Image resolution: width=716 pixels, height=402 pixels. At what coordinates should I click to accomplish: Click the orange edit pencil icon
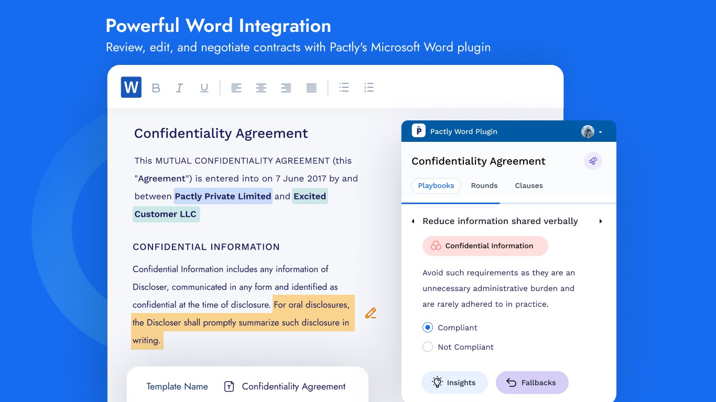pyautogui.click(x=371, y=313)
